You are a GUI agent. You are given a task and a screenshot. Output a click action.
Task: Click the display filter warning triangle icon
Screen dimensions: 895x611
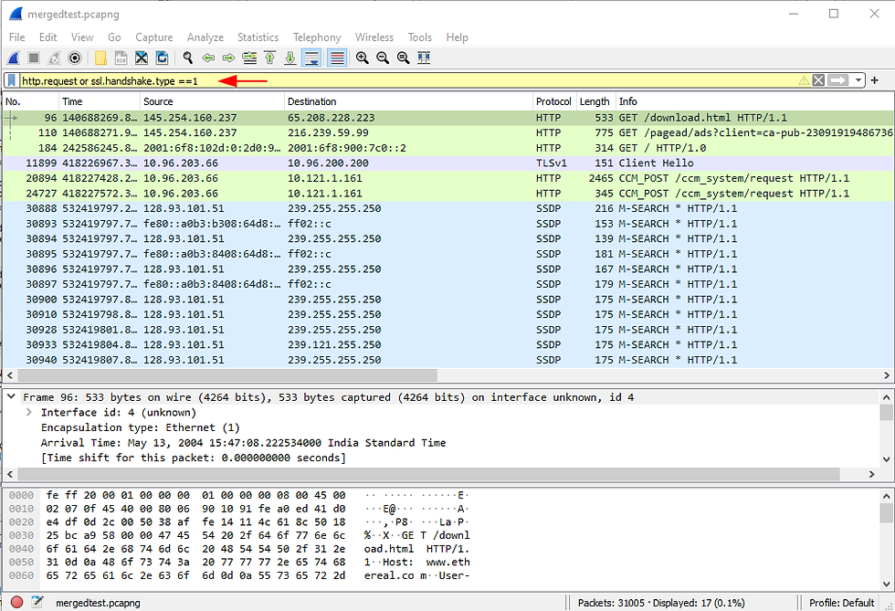pos(804,80)
